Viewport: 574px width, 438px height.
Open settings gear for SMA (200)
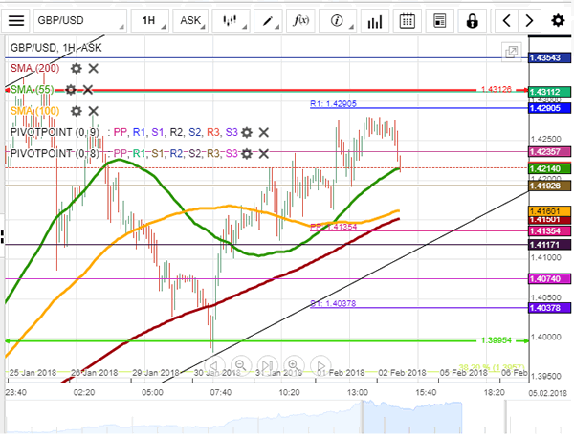(x=74, y=69)
